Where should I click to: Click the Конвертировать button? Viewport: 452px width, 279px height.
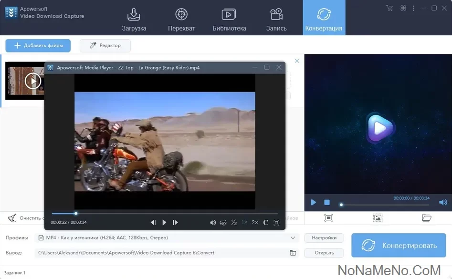pos(399,246)
